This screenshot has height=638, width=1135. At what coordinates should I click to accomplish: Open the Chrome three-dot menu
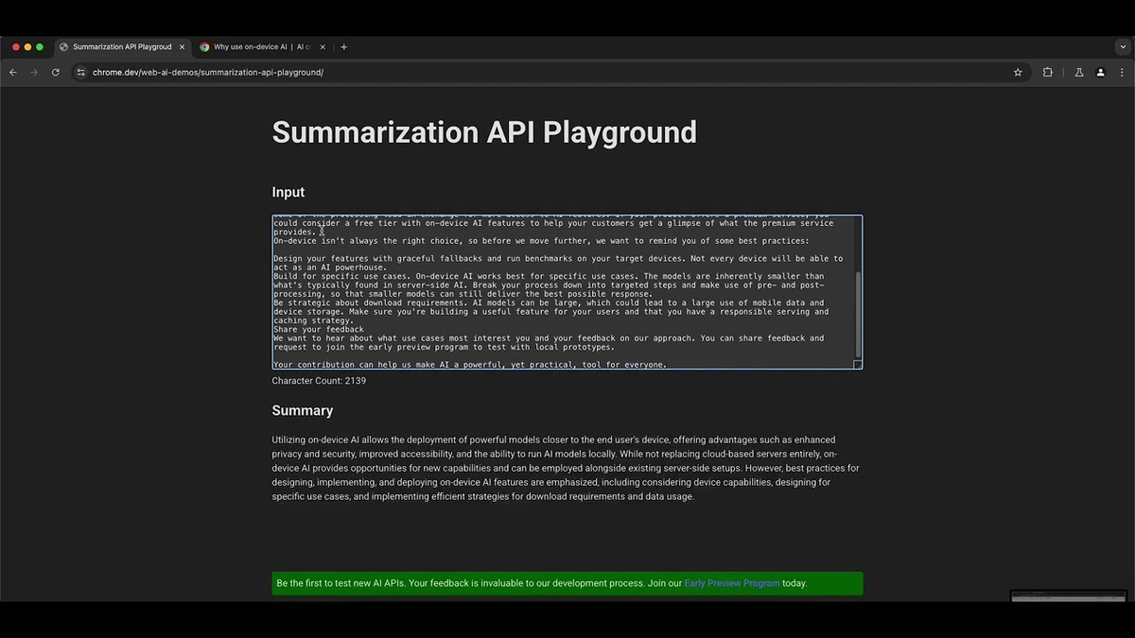coord(1122,72)
